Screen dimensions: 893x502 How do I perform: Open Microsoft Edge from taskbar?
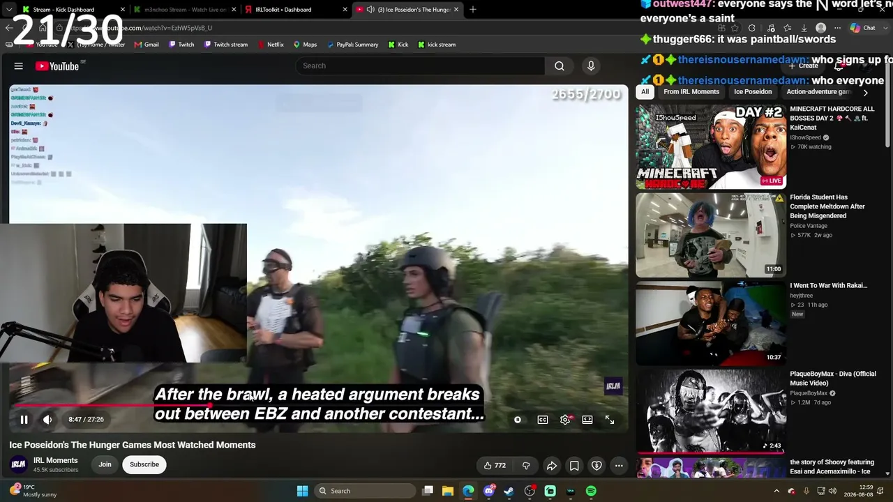click(468, 491)
